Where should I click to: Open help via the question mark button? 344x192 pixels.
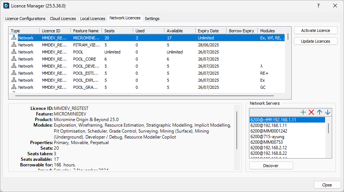click(318, 6)
